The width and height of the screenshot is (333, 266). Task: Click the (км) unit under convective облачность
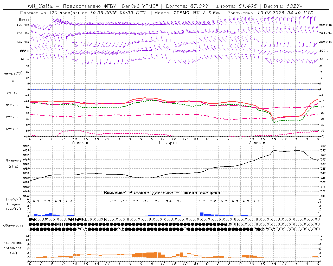tap(13, 253)
